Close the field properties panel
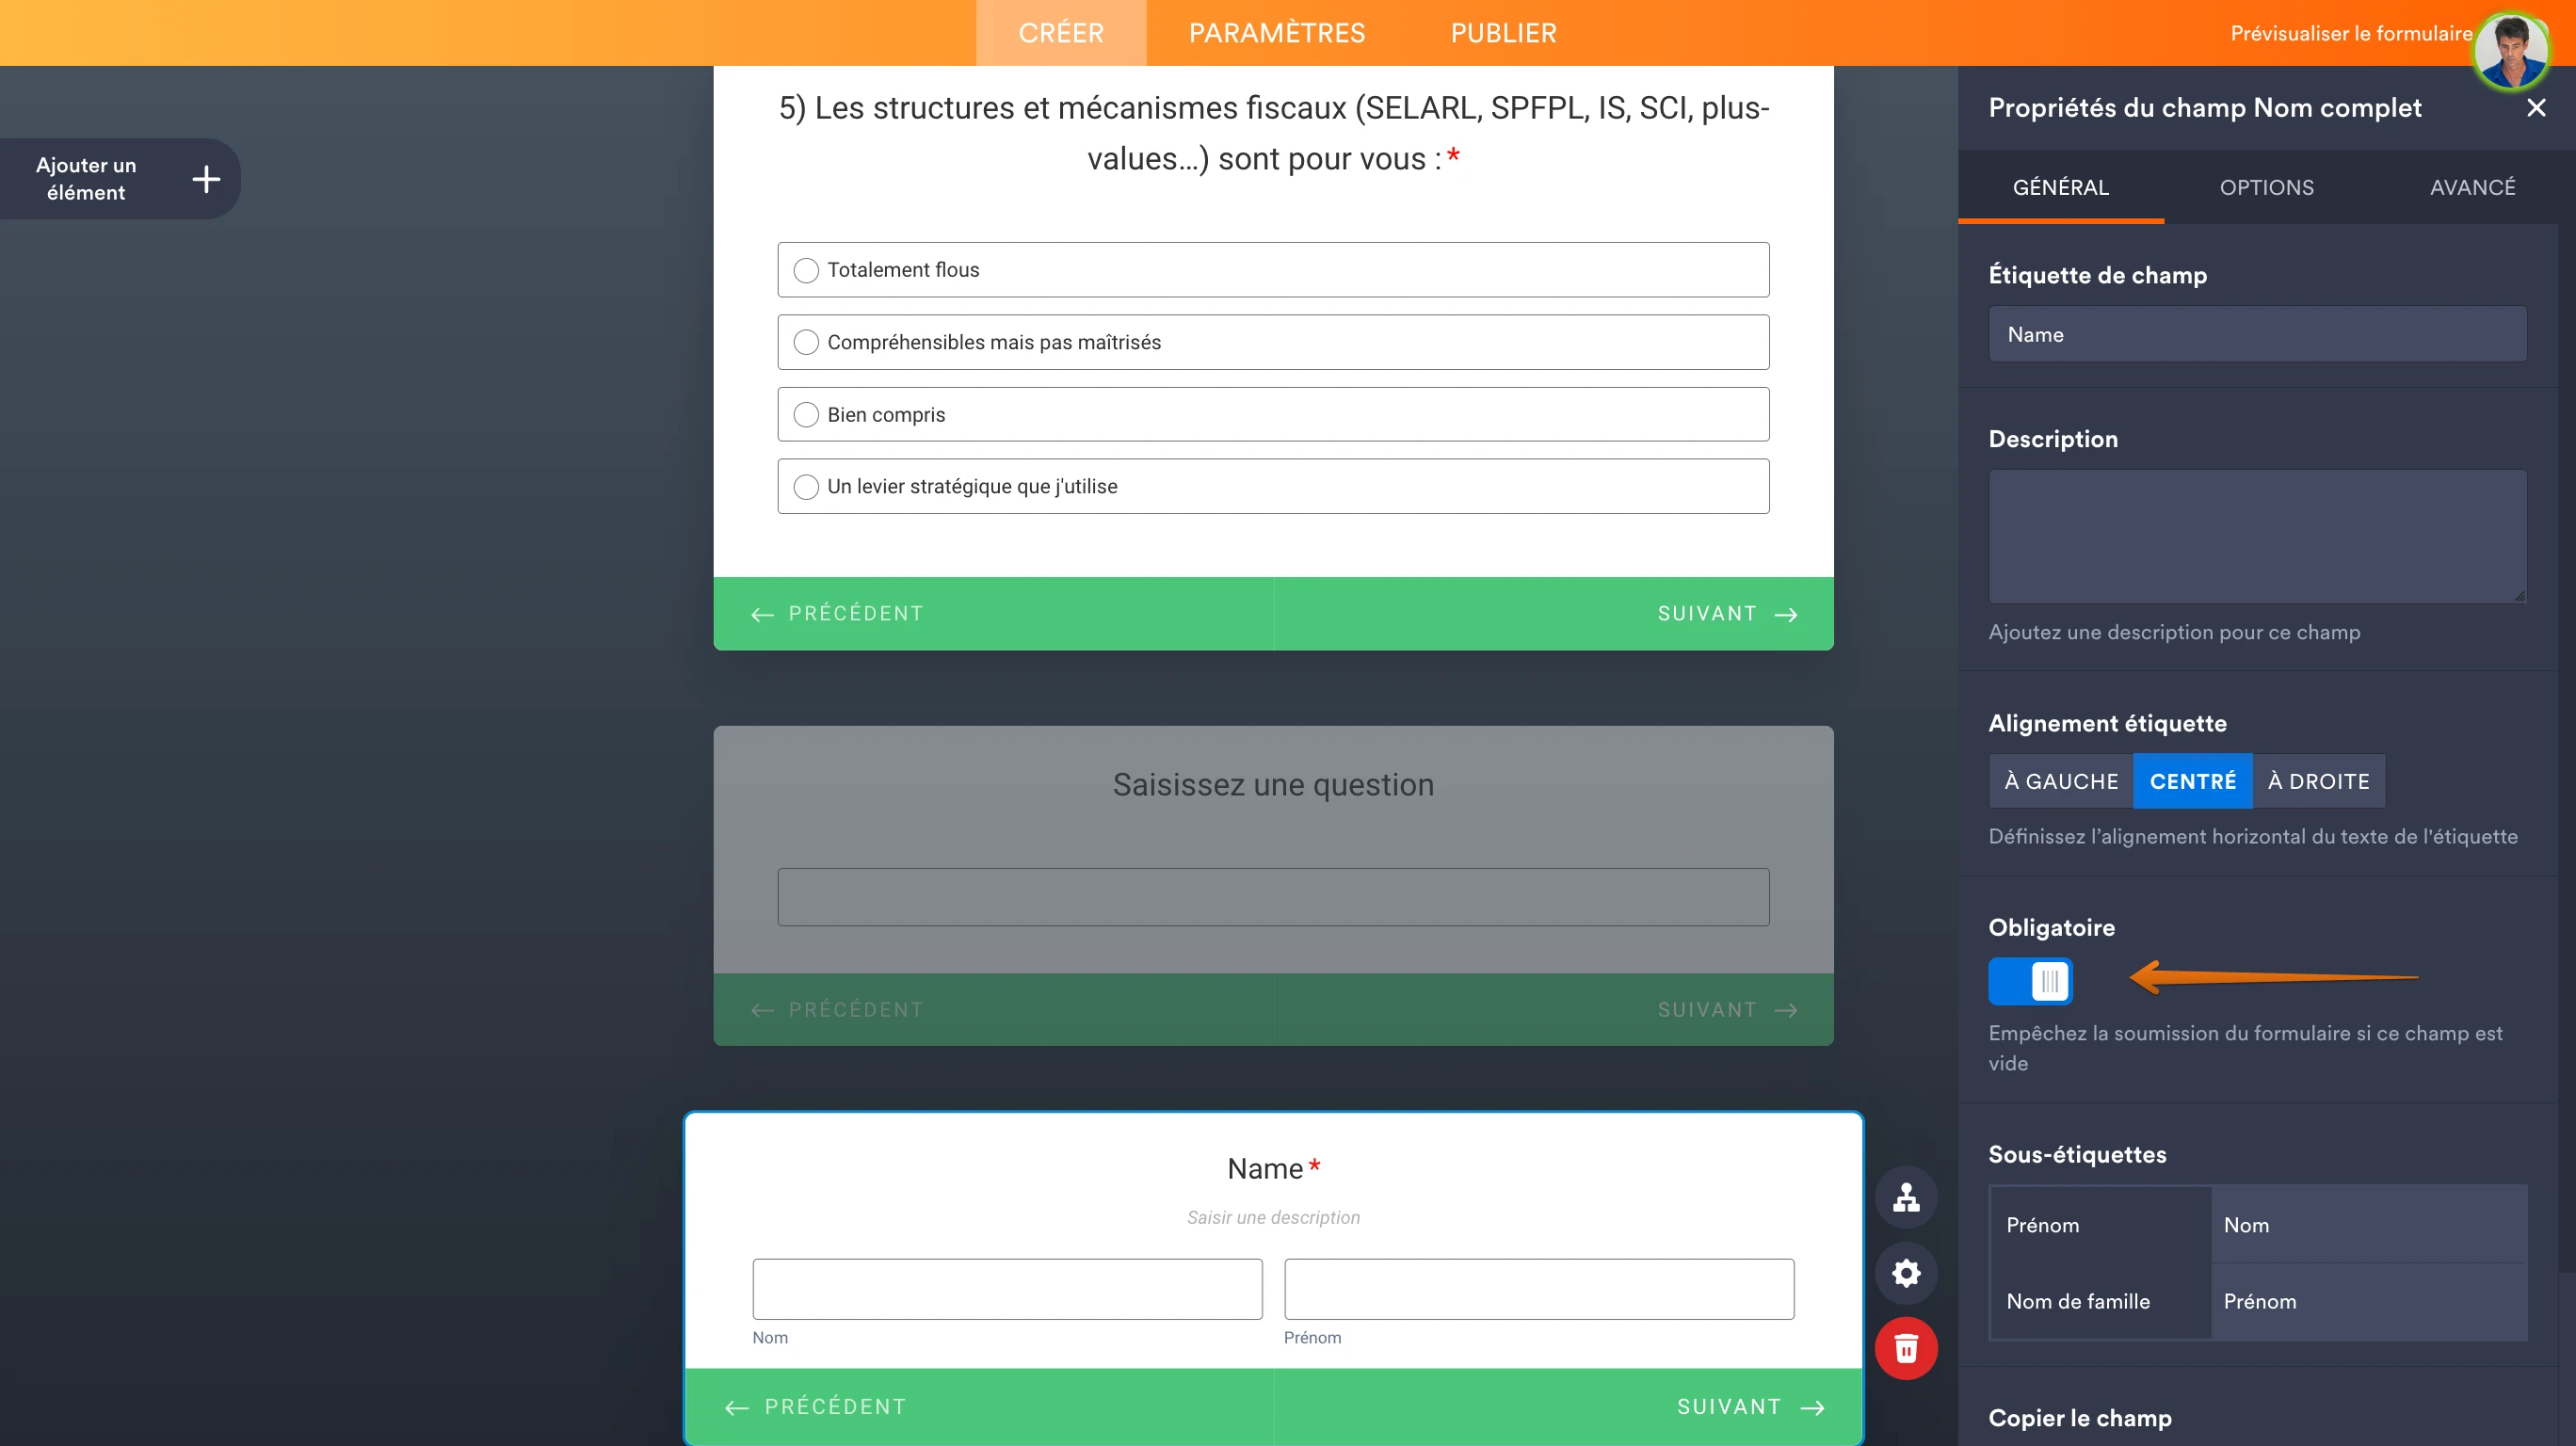The width and height of the screenshot is (2576, 1446). [x=2536, y=108]
